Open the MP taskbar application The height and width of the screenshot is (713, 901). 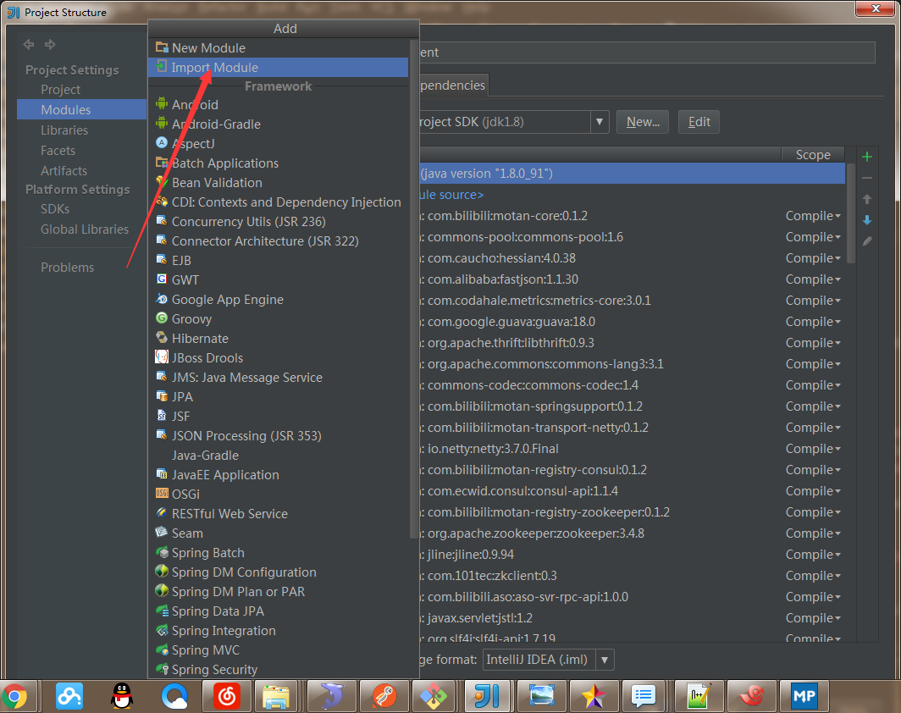click(x=804, y=696)
